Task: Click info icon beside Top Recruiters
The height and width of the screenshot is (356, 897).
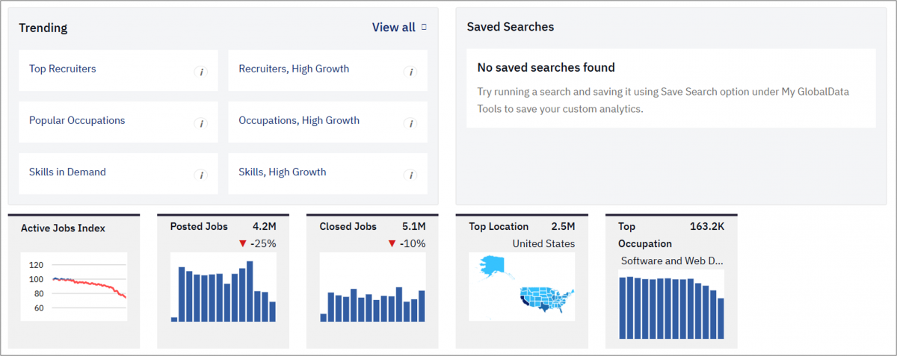Action: [200, 72]
